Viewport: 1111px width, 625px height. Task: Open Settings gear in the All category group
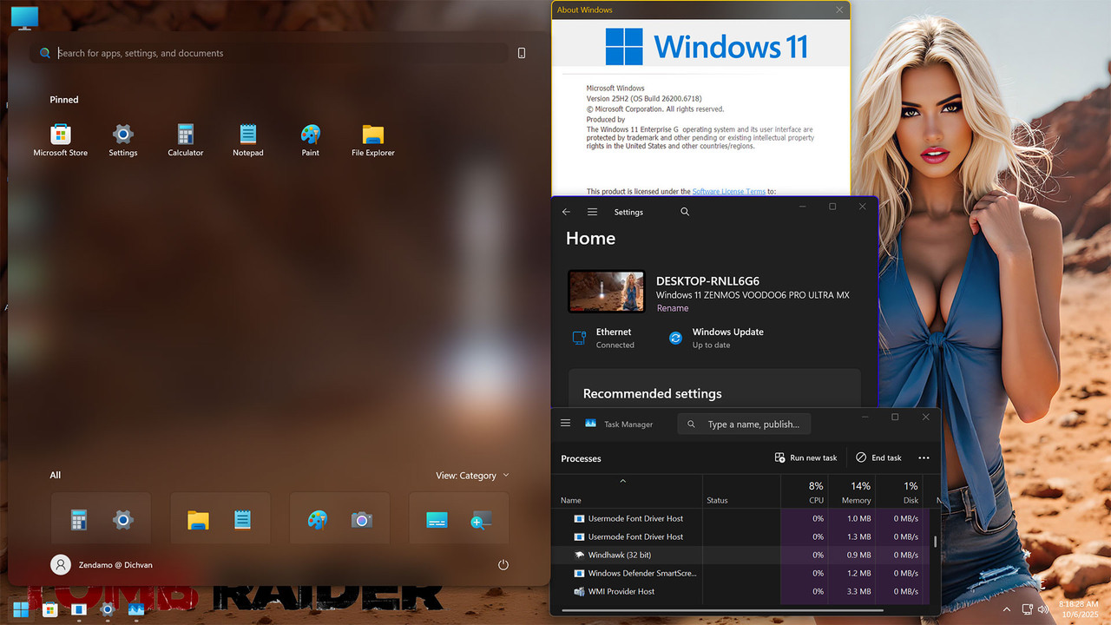[x=123, y=520]
